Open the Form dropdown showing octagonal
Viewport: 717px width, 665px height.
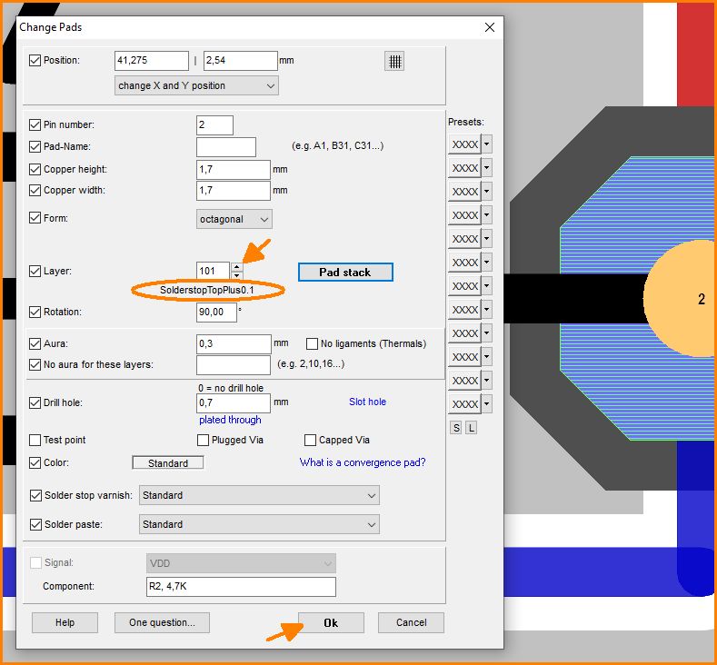click(x=234, y=219)
